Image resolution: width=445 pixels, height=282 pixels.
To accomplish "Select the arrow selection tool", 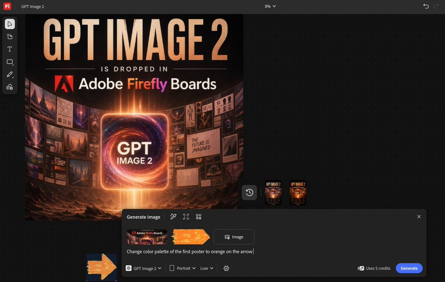I will 10,24.
